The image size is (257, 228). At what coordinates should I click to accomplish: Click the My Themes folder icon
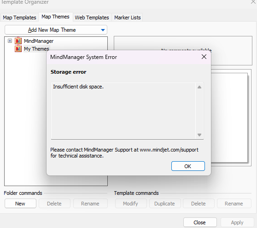point(18,49)
